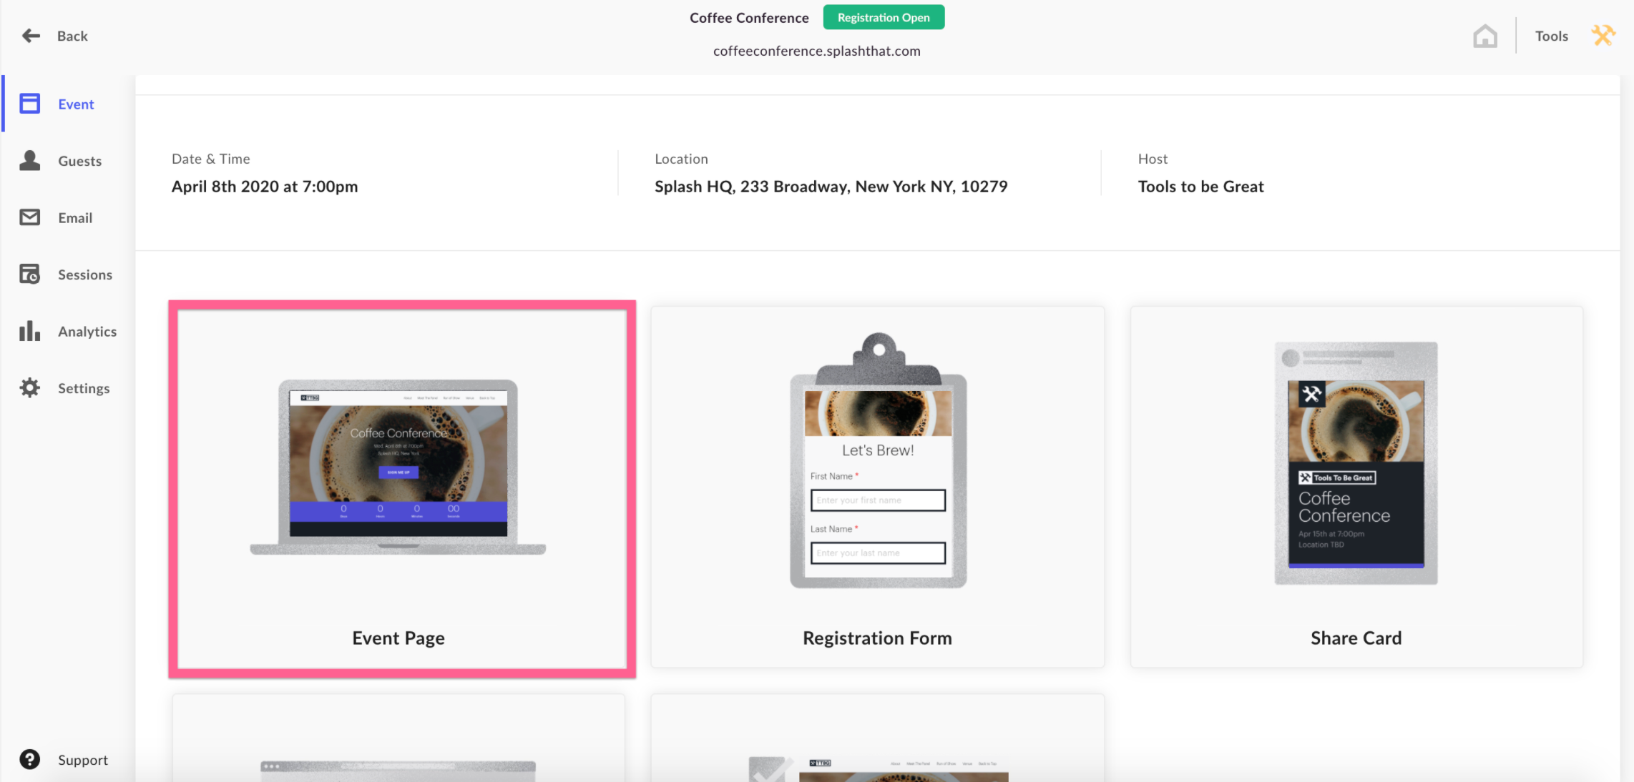Click the Analytics bar chart icon
Viewport: 1634px width, 782px height.
click(29, 331)
